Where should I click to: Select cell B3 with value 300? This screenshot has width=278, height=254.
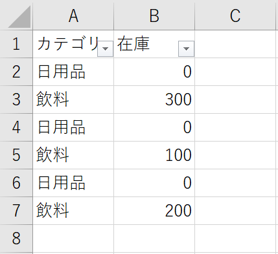(x=154, y=100)
